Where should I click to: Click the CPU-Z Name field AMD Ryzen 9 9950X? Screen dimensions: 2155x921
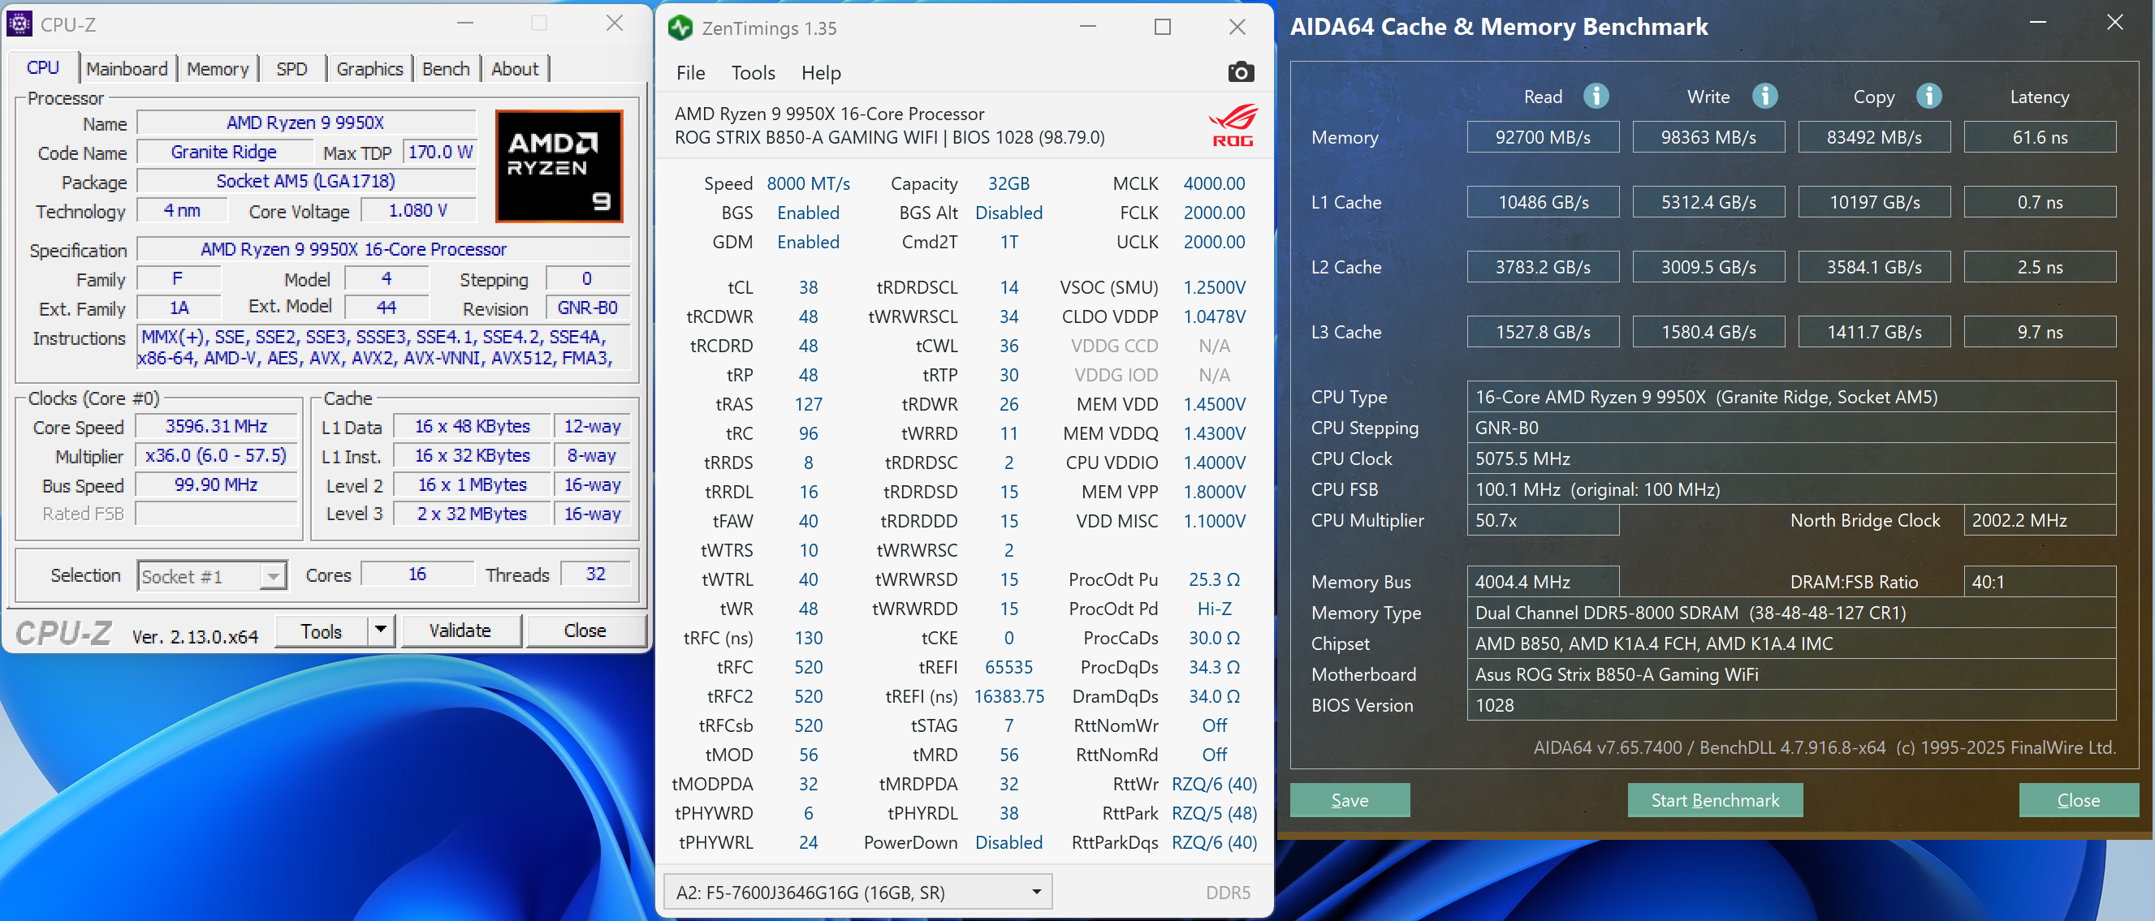[305, 123]
